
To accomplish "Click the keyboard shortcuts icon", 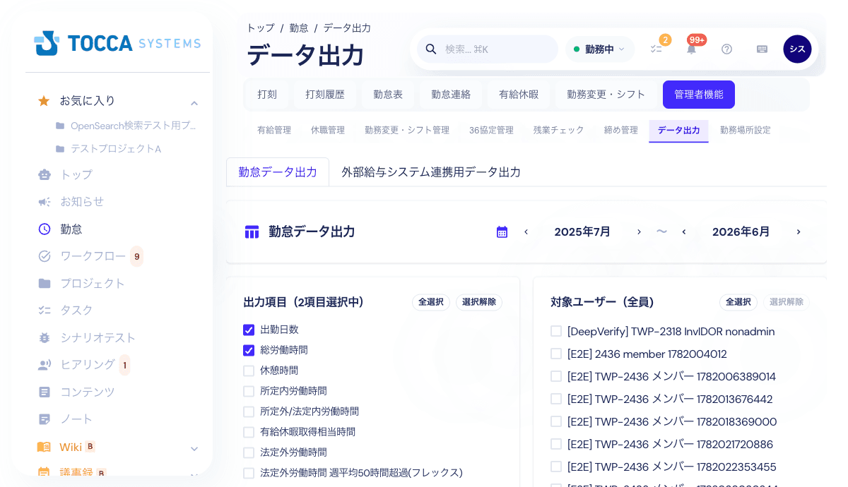I will (762, 49).
